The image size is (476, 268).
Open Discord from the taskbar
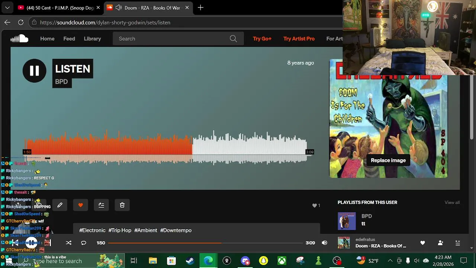[x=245, y=261]
